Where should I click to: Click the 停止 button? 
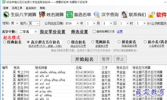[120, 59]
